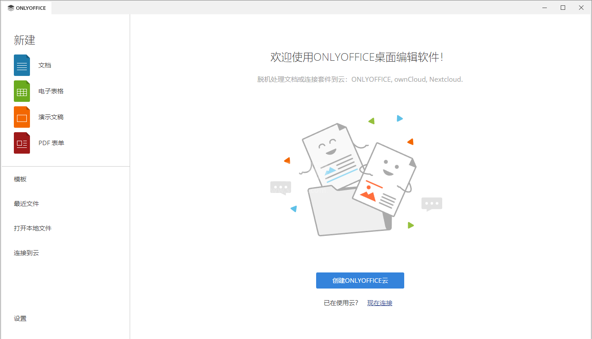This screenshot has height=339, width=592.
Task: Maximize the ONLYOFFICE window
Action: (563, 8)
